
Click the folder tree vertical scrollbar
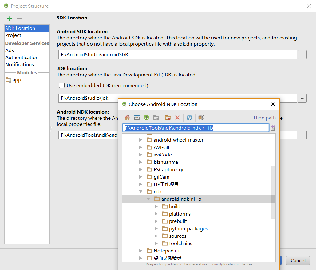(273, 192)
